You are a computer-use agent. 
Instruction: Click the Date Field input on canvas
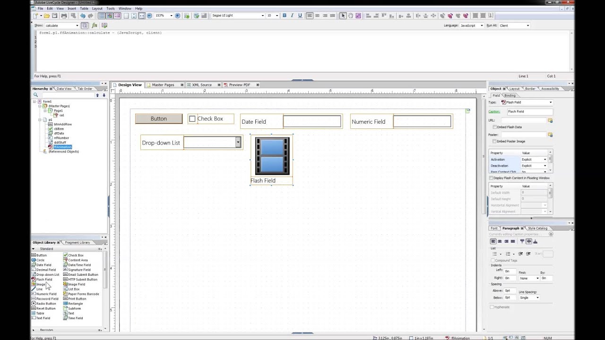pos(312,121)
